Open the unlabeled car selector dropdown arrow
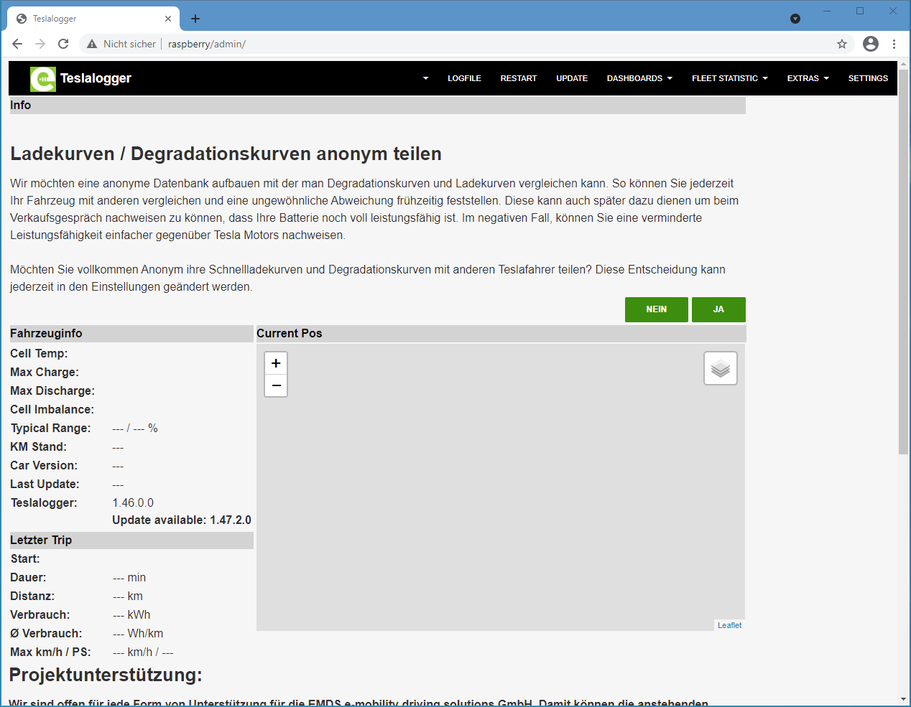 (x=425, y=78)
